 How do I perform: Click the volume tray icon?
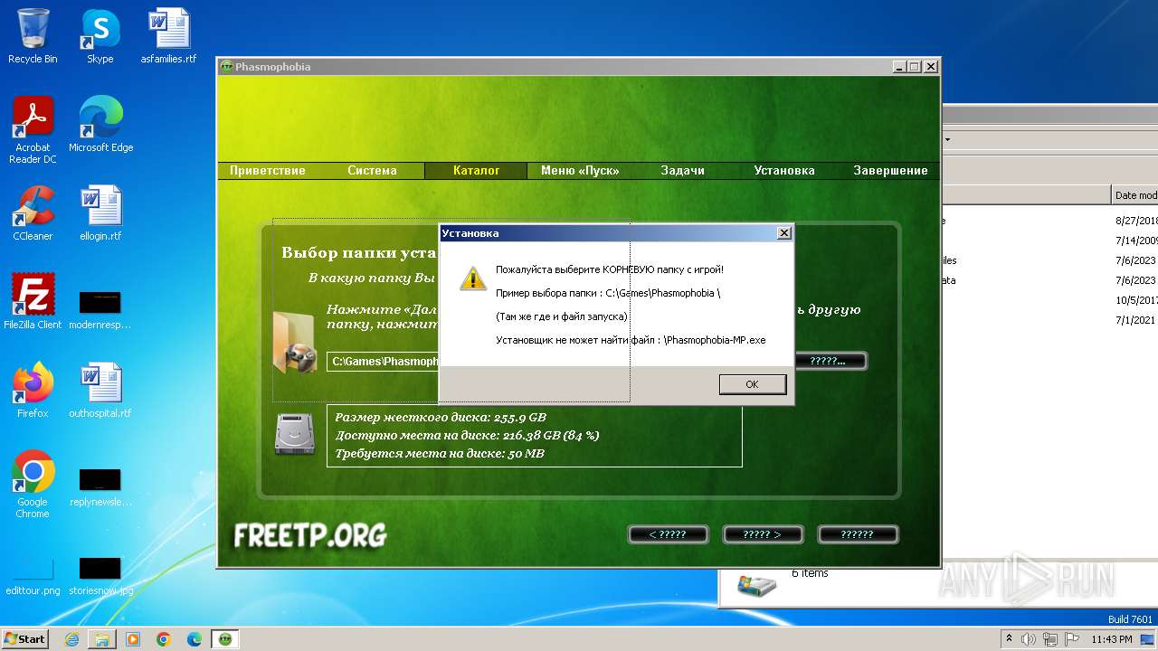1028,639
